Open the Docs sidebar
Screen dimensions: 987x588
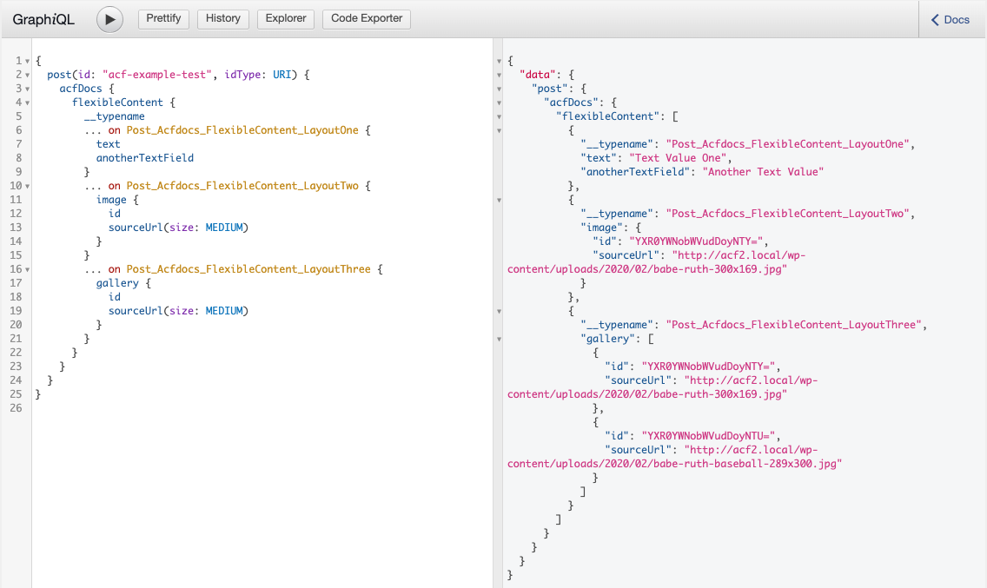click(x=950, y=19)
